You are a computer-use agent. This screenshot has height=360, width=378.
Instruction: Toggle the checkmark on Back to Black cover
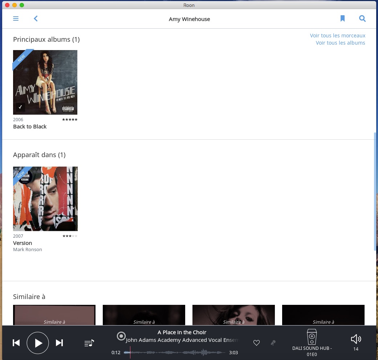(x=20, y=107)
